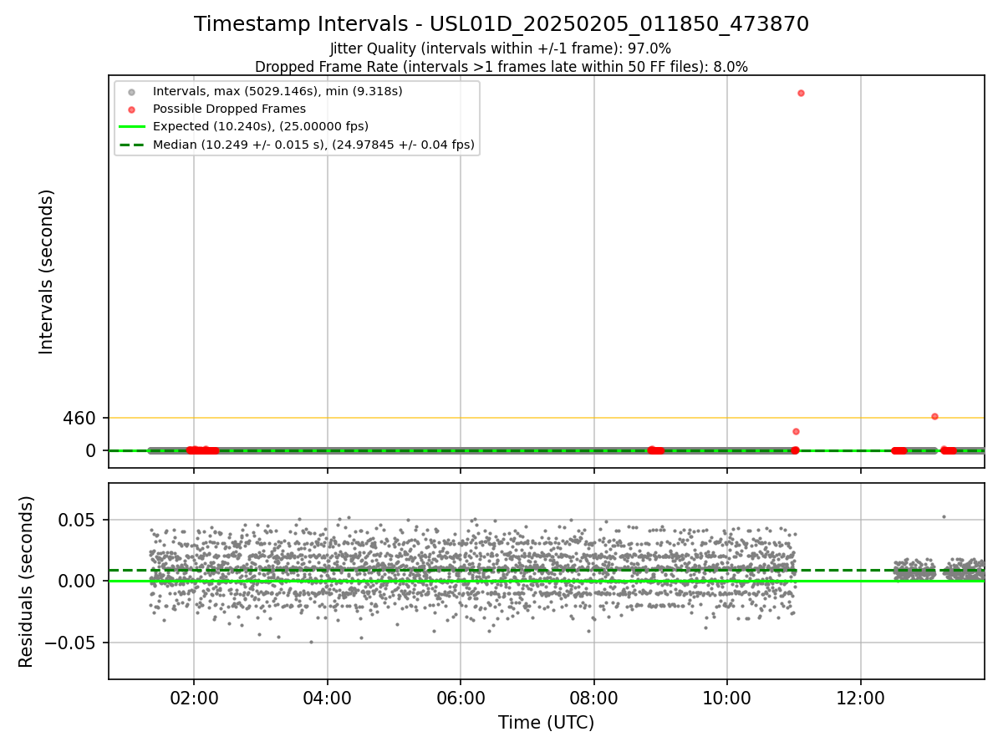Select the legend entry beginning 'Median (10.249'
The image size is (1003, 752).
pyautogui.click(x=313, y=145)
